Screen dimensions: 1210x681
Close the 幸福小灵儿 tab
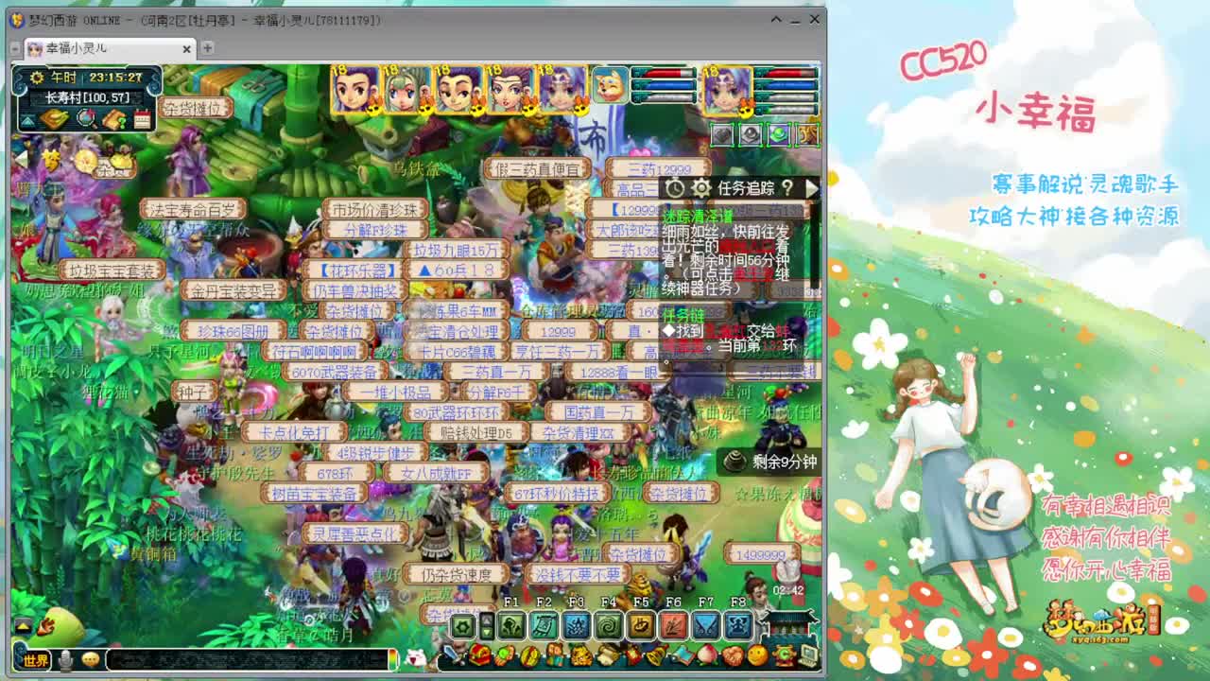point(186,48)
